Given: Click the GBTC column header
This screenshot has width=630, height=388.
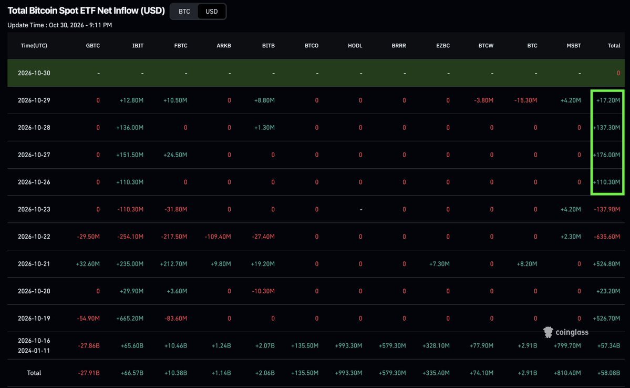Looking at the screenshot, I should pyautogui.click(x=93, y=45).
